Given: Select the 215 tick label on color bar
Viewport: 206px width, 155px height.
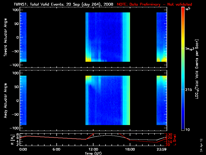Looking at the screenshot, I should tap(190, 89).
